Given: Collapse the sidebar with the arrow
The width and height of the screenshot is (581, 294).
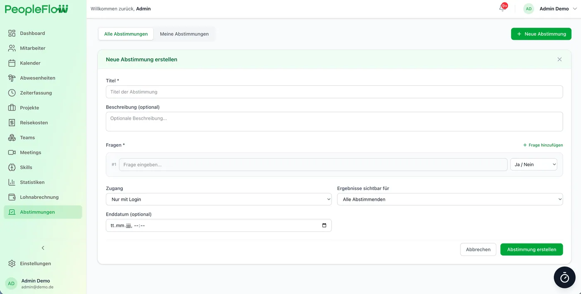Looking at the screenshot, I should (43, 248).
